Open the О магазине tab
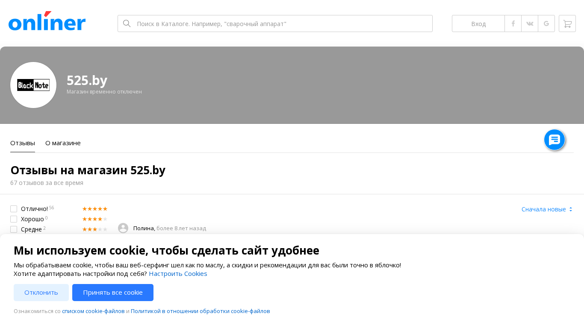 point(63,143)
